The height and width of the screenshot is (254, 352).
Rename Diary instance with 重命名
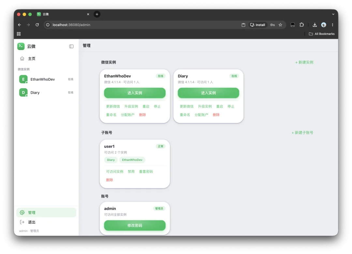pyautogui.click(x=185, y=115)
